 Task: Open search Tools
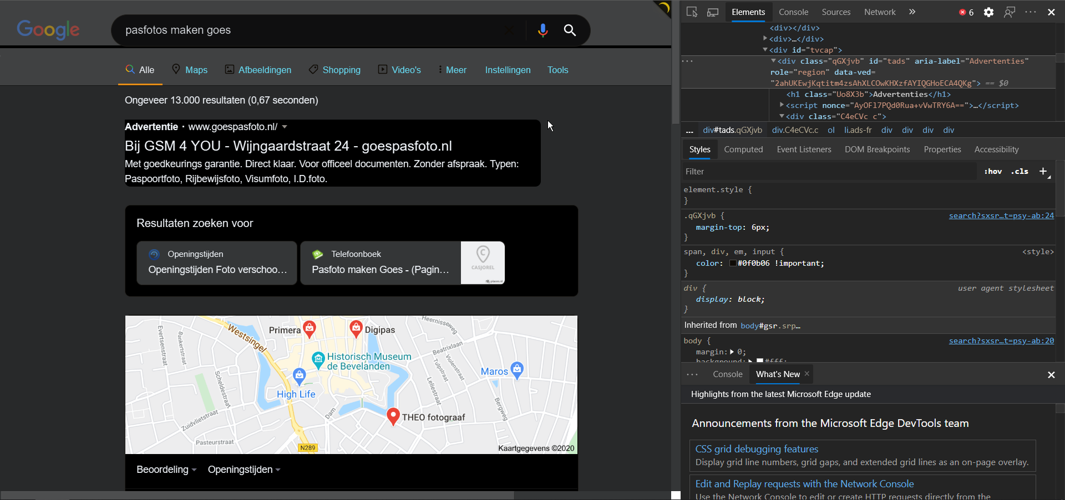click(557, 70)
